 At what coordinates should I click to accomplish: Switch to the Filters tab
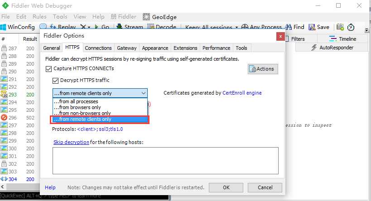[298, 39]
